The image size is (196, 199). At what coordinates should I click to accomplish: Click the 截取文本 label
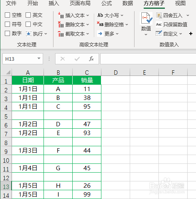[75, 34]
